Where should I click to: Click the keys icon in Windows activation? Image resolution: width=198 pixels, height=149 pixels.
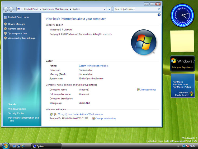click(55, 114)
